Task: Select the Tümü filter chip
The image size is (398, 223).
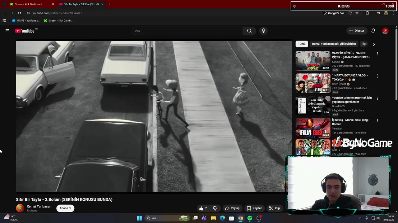Action: click(x=302, y=44)
